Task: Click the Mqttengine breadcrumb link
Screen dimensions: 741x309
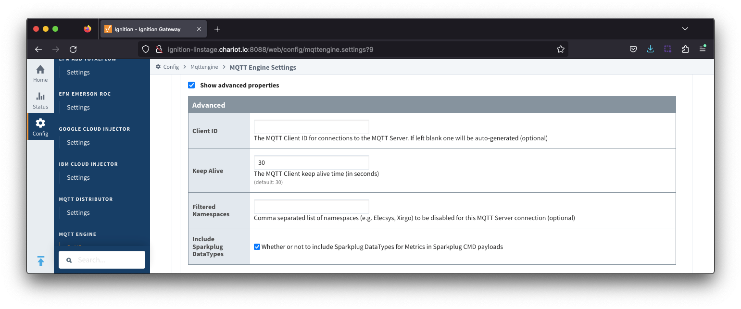Action: pos(204,67)
